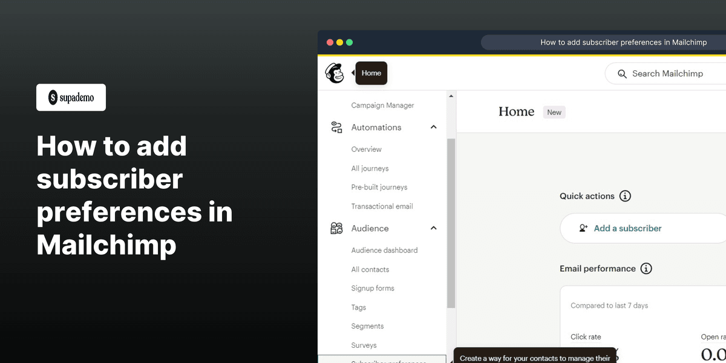Open Campaign Manager from the sidebar
Image resolution: width=726 pixels, height=363 pixels.
click(x=382, y=105)
